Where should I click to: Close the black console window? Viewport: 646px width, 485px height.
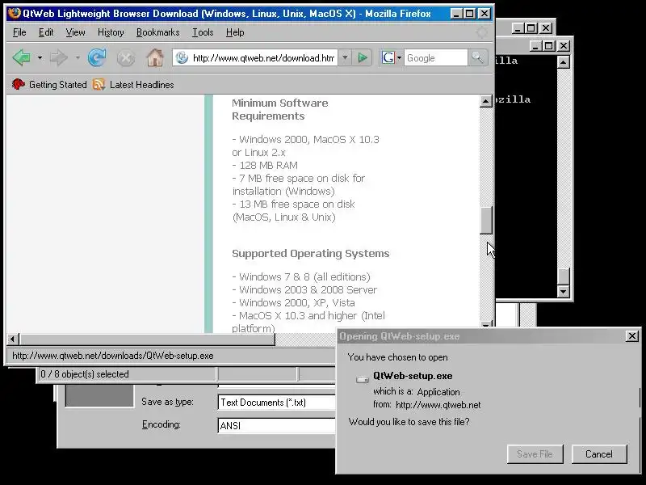click(x=563, y=46)
